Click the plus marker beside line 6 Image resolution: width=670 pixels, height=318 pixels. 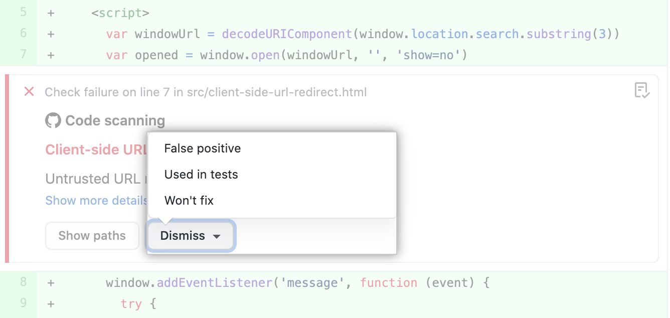click(50, 34)
